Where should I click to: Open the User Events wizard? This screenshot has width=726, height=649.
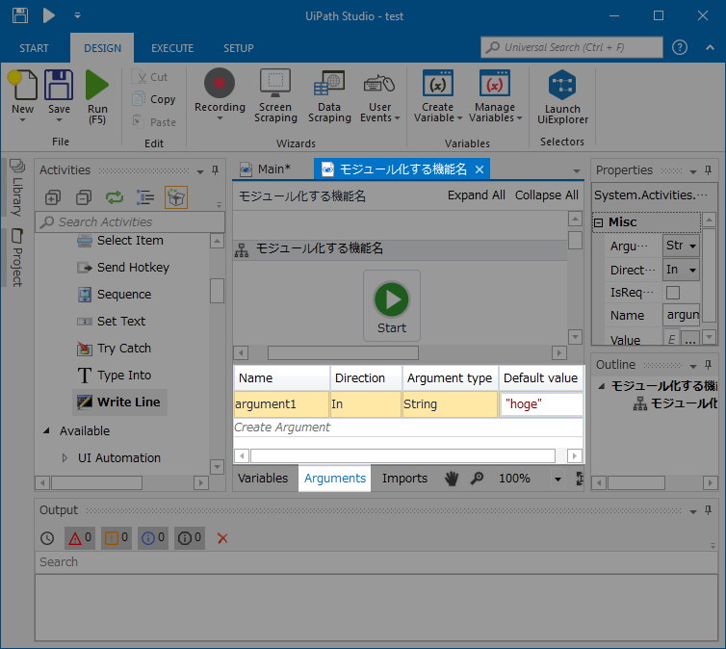(x=379, y=84)
